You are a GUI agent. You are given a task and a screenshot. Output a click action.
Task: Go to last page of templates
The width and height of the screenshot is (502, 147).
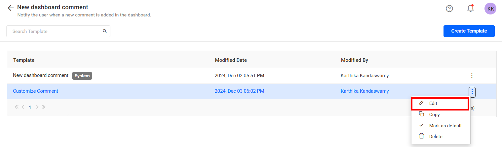(43, 107)
